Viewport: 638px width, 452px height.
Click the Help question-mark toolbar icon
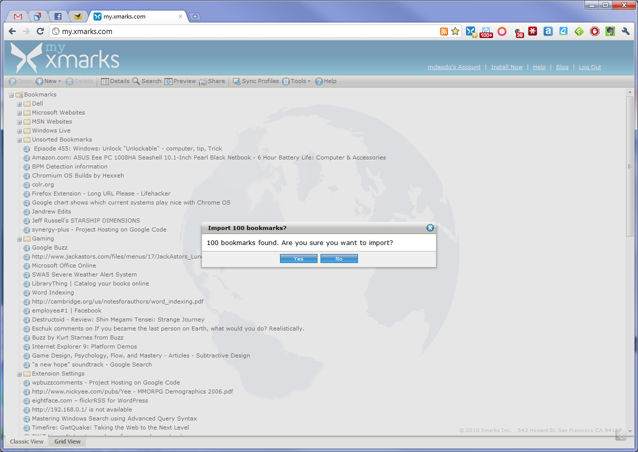coord(326,81)
